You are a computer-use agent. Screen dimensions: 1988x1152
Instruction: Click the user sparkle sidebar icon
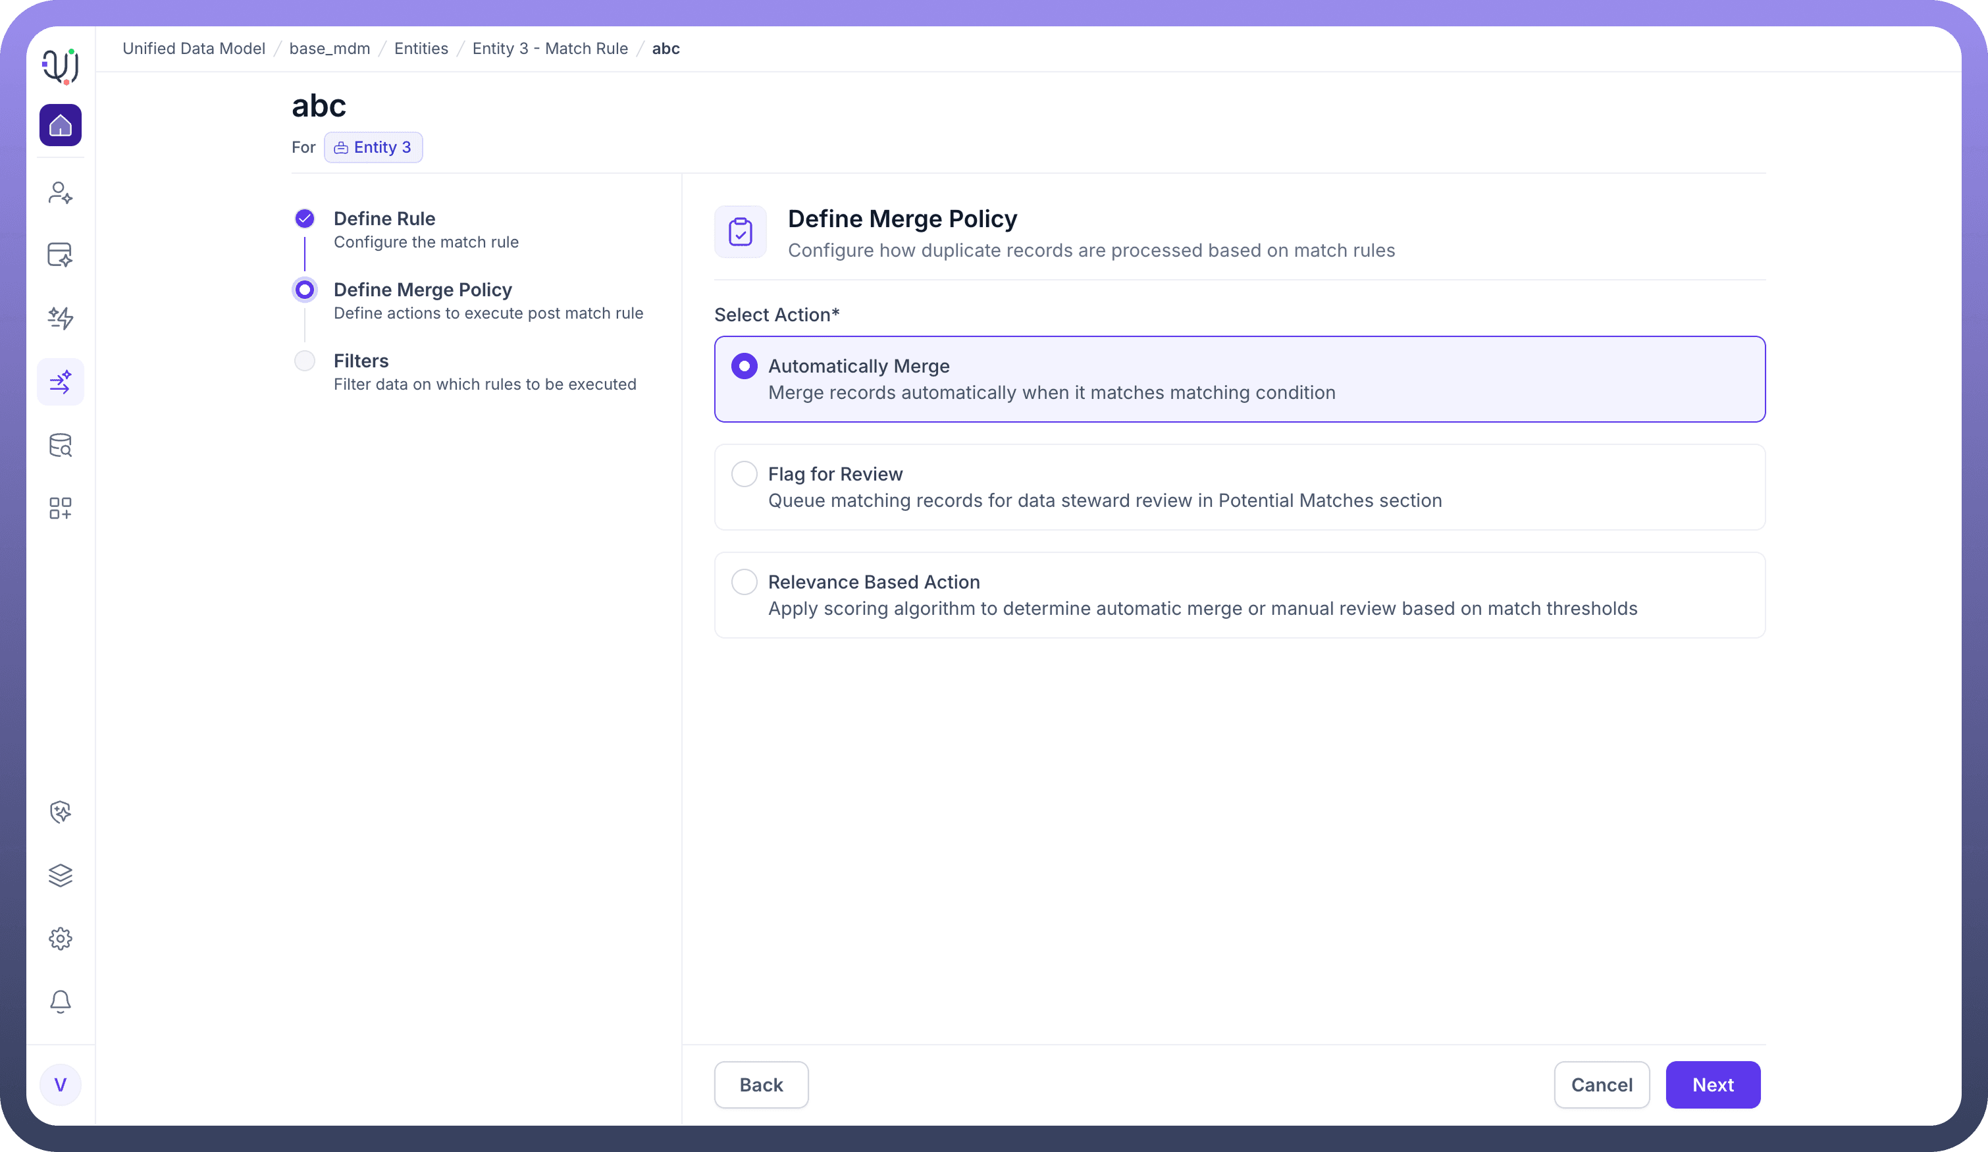click(60, 192)
